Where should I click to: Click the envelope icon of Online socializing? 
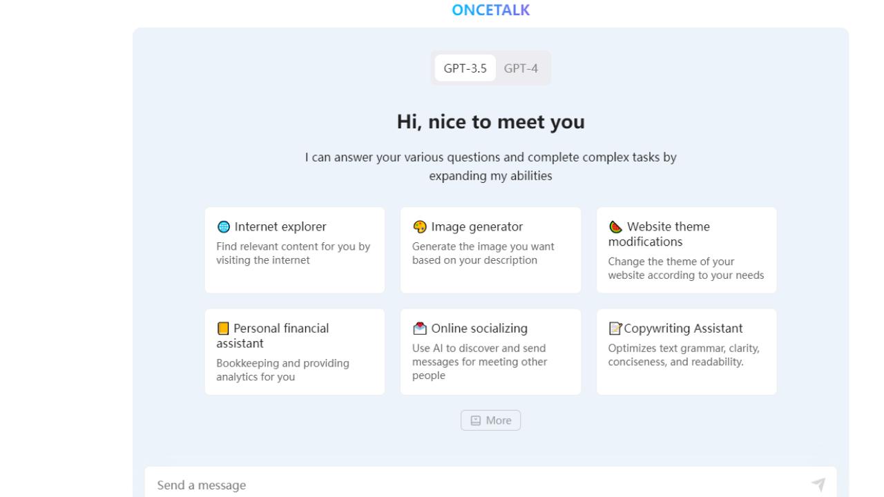pos(419,329)
